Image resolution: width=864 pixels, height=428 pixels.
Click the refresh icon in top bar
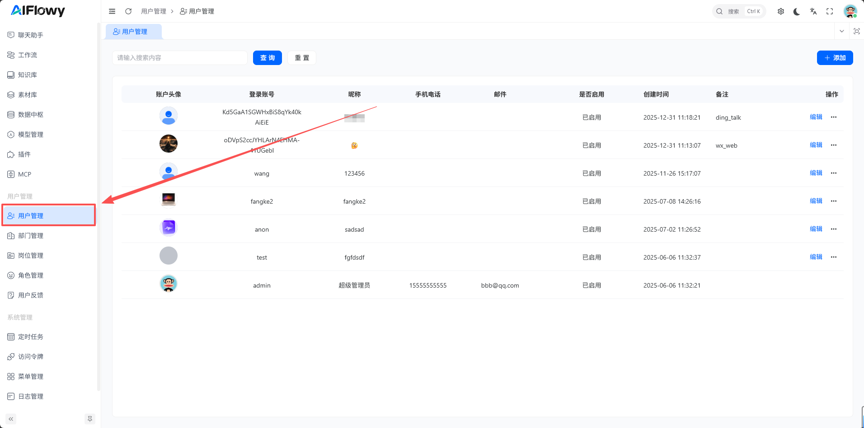tap(128, 11)
